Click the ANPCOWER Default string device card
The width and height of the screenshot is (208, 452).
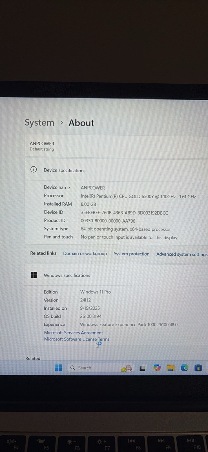click(x=116, y=146)
